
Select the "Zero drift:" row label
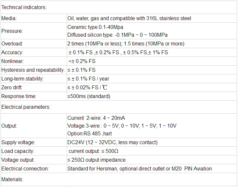[12, 88]
